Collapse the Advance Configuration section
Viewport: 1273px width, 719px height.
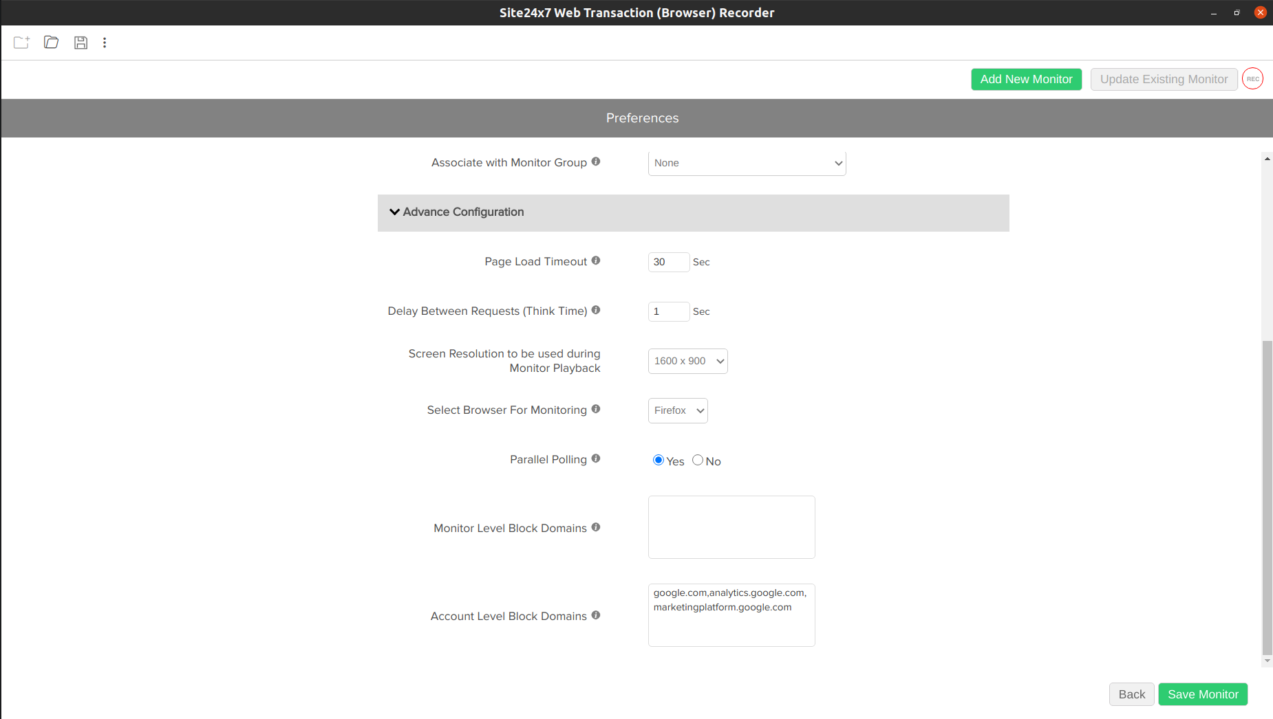coord(394,212)
